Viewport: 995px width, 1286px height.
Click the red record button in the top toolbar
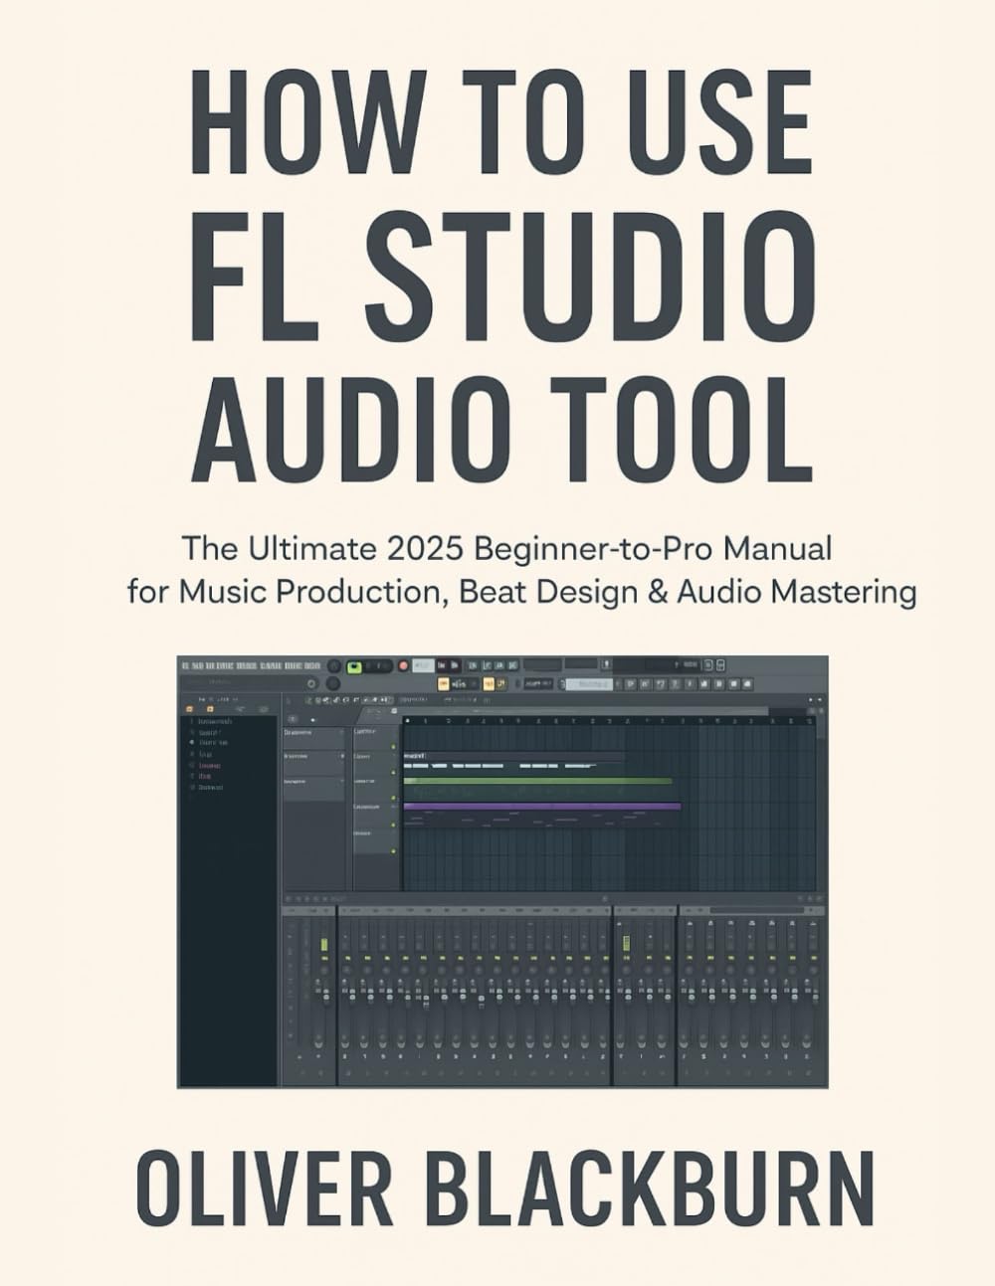[403, 665]
